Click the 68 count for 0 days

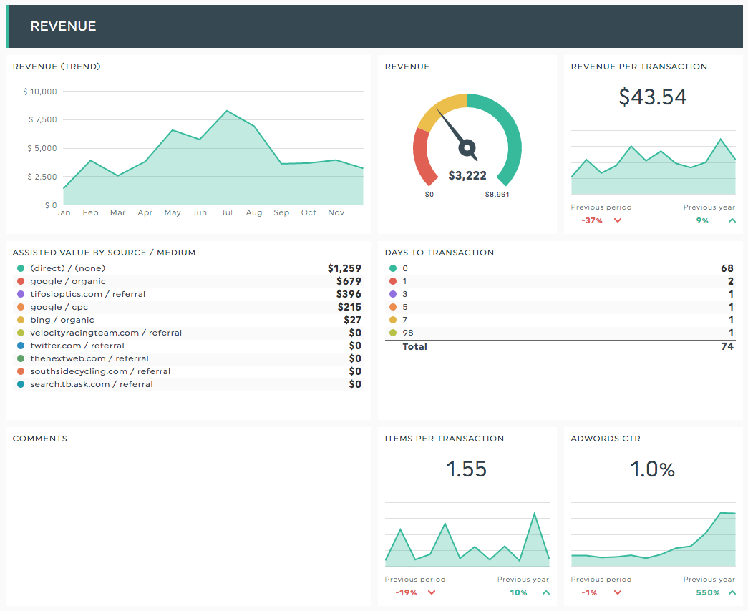(x=727, y=268)
